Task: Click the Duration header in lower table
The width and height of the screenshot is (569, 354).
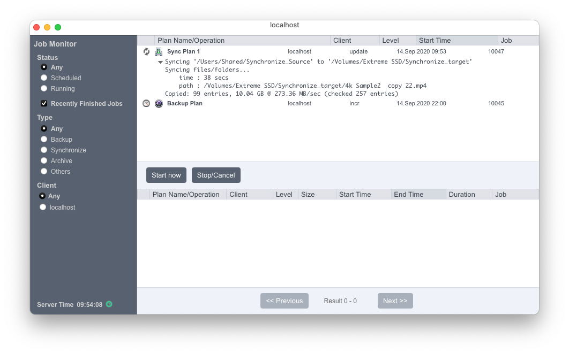Action: coord(468,195)
